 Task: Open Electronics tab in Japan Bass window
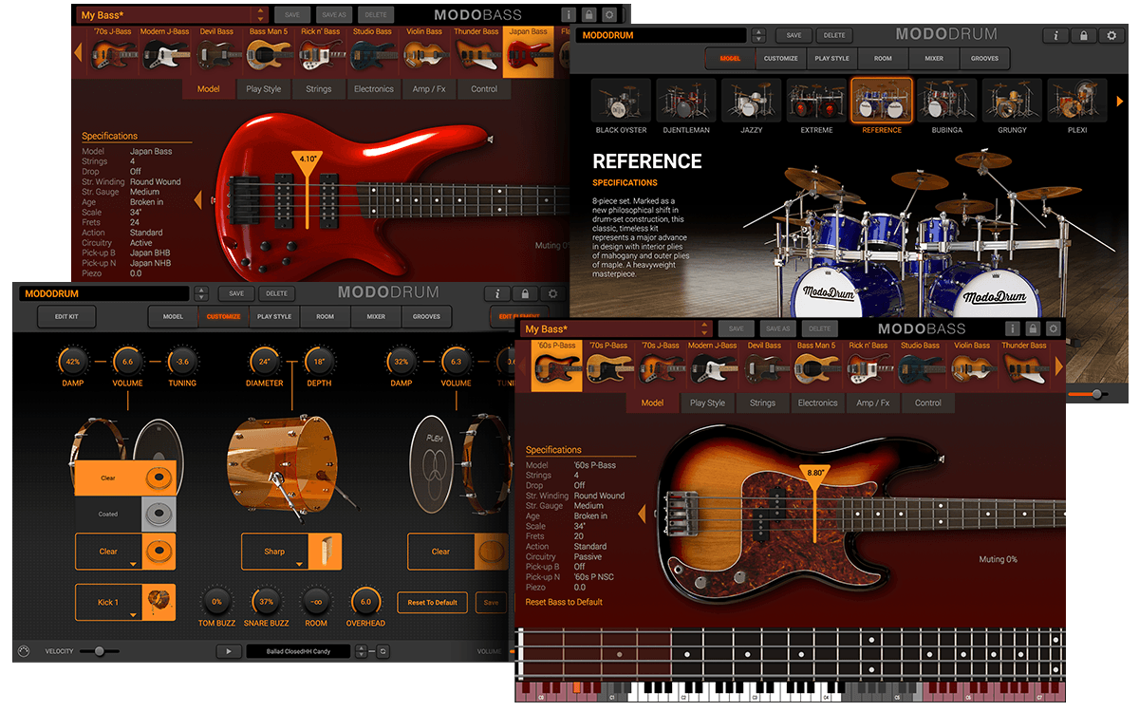374,89
